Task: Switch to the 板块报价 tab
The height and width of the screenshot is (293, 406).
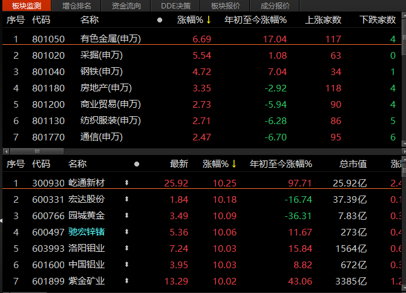Action: tap(226, 5)
